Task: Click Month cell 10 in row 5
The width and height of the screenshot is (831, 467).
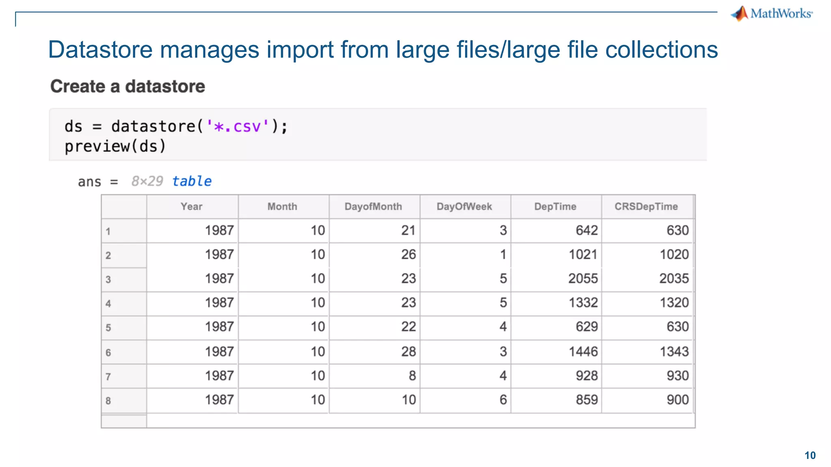Action: pyautogui.click(x=283, y=327)
